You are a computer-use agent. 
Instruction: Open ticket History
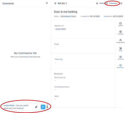(100, 3)
